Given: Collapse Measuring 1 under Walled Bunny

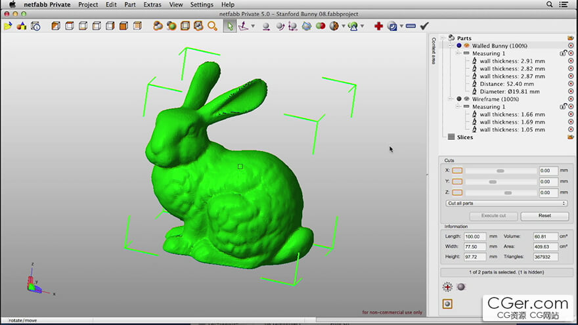Looking at the screenshot, I should (458, 53).
